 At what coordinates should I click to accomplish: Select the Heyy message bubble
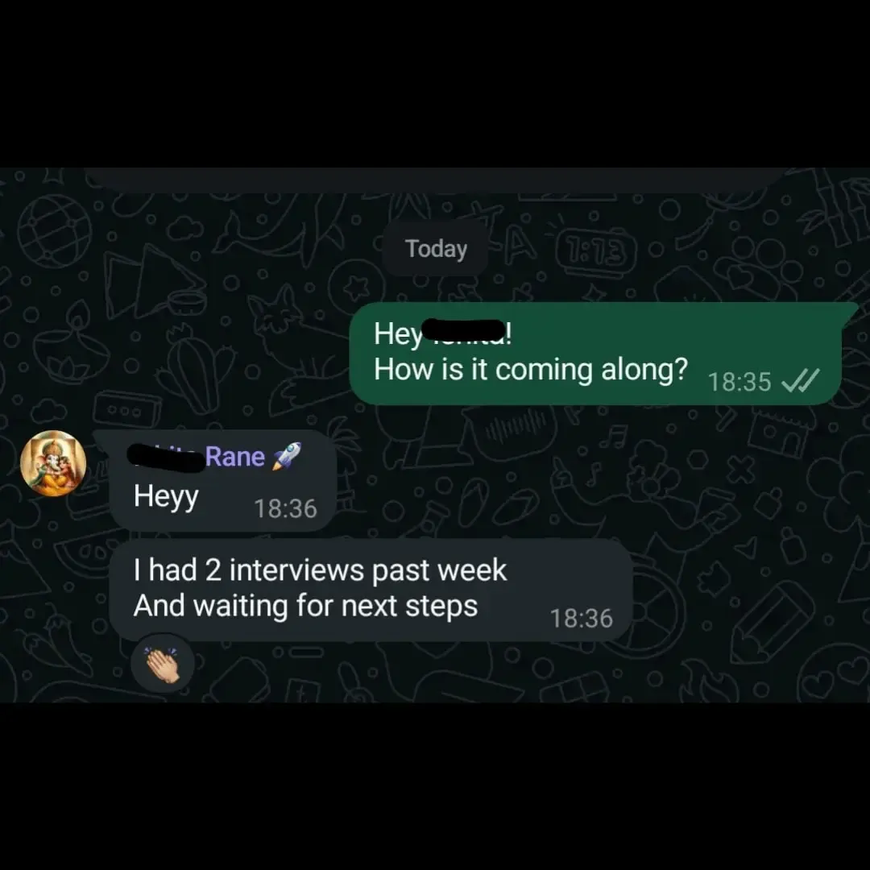click(223, 480)
